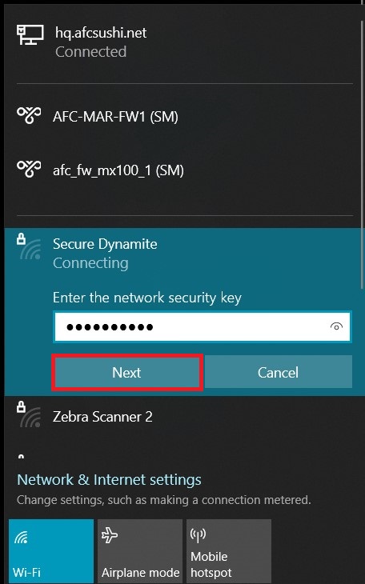Toggle the Wi-Fi quick action tile
Image resolution: width=365 pixels, height=584 pixels.
click(51, 551)
